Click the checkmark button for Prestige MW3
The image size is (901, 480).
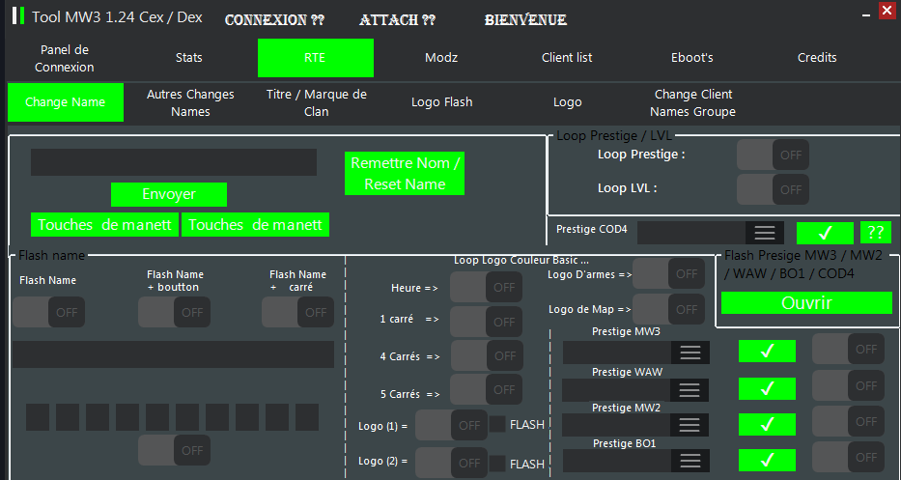tap(767, 351)
